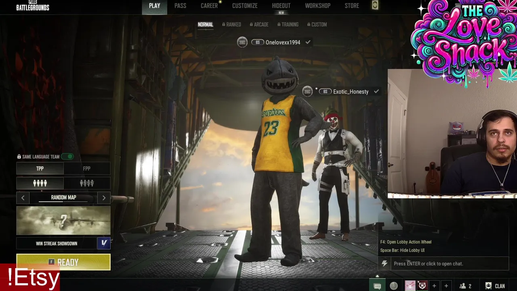Select locked CUSTOM mode

pos(317,24)
